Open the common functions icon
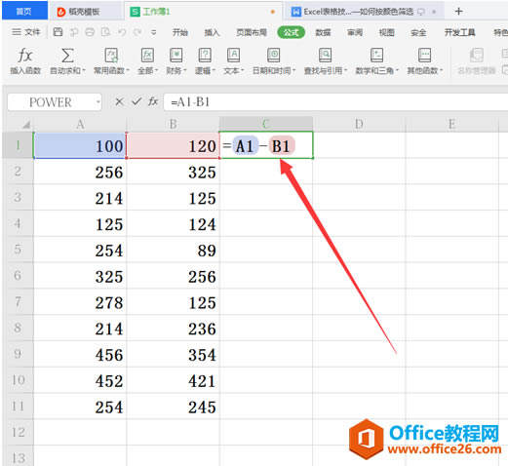The width and height of the screenshot is (508, 466). pos(111,56)
